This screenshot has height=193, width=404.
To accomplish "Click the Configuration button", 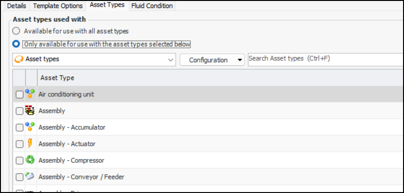I will 208,60.
